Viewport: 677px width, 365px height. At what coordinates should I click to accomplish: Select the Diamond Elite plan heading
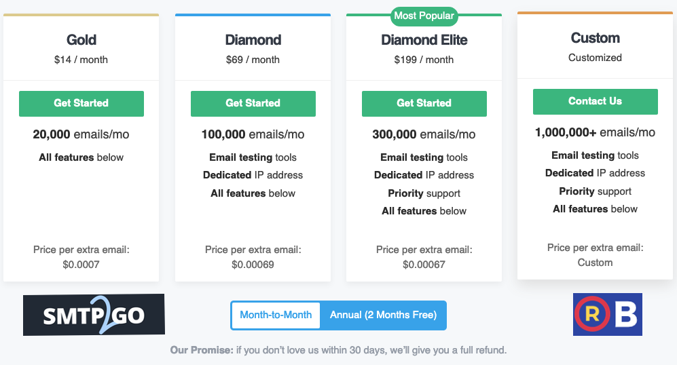click(424, 40)
